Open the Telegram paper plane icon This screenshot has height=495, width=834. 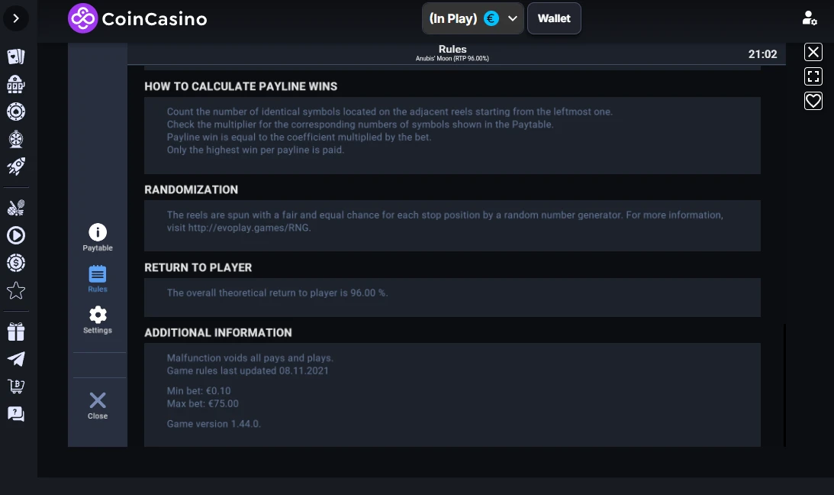16,359
